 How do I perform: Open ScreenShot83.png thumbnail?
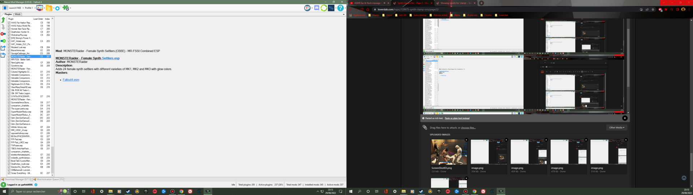pyautogui.click(x=449, y=152)
